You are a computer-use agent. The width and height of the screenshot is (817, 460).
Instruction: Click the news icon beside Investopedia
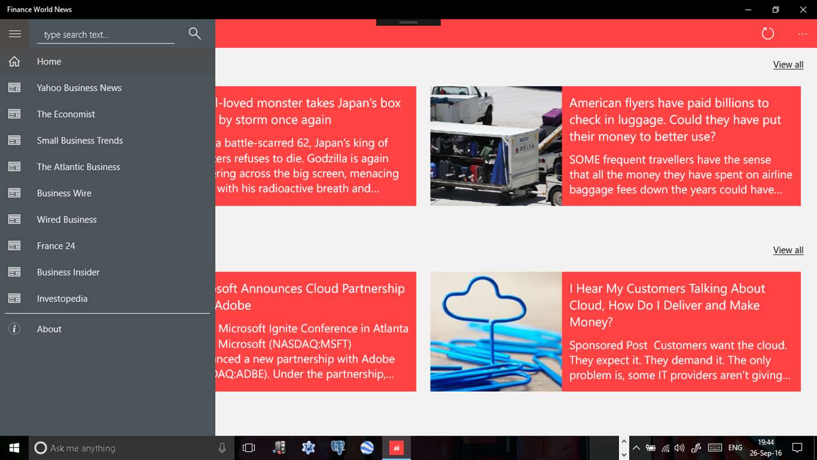(x=14, y=299)
